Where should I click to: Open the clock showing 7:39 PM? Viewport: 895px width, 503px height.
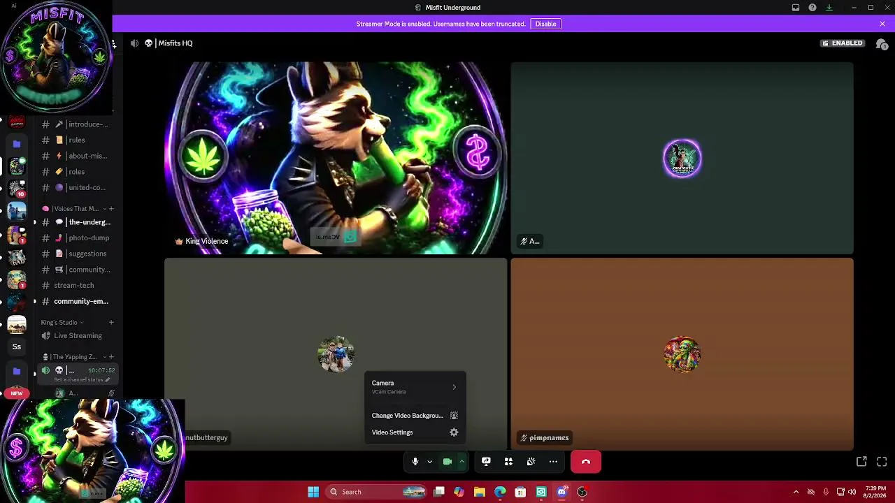tap(875, 492)
